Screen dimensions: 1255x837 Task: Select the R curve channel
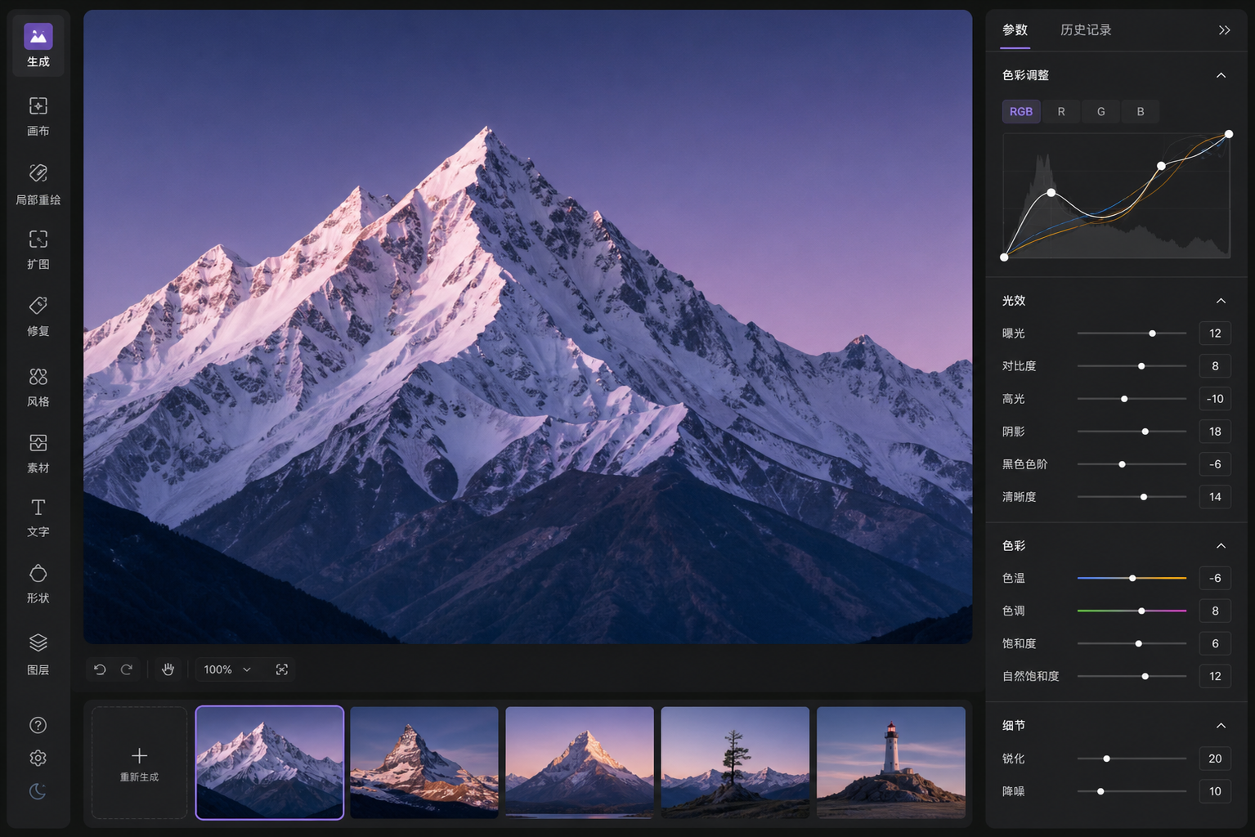(x=1061, y=112)
